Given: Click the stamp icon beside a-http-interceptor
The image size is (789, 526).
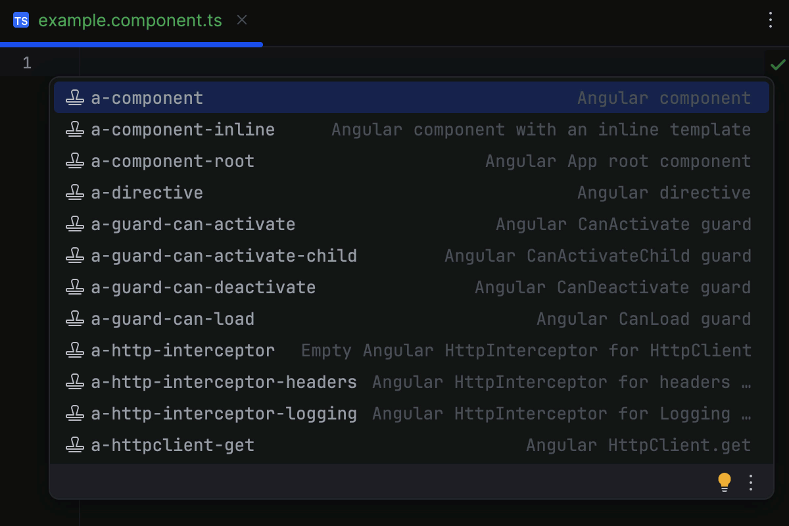Looking at the screenshot, I should click(74, 350).
